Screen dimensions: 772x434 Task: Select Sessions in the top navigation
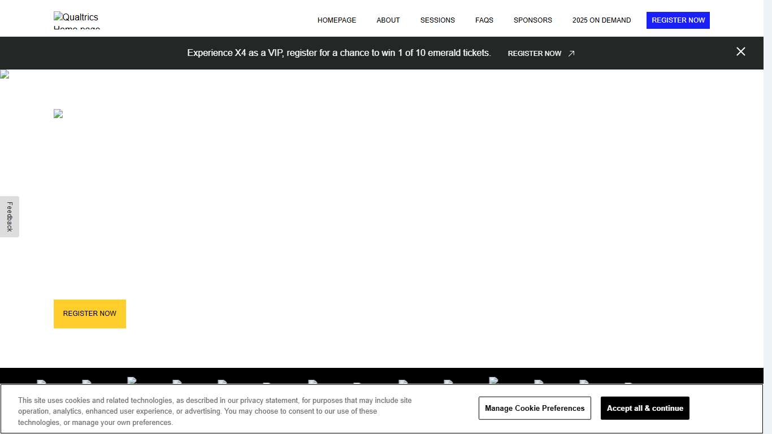pyautogui.click(x=437, y=20)
